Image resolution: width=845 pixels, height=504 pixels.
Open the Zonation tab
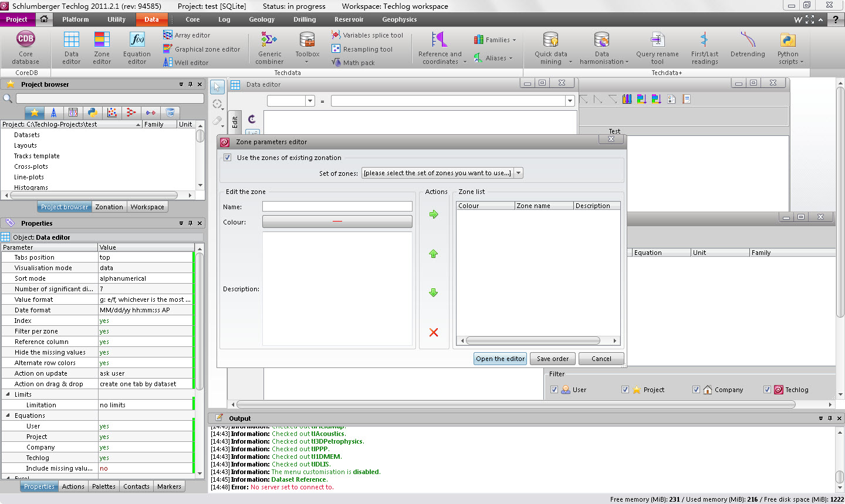click(x=109, y=207)
